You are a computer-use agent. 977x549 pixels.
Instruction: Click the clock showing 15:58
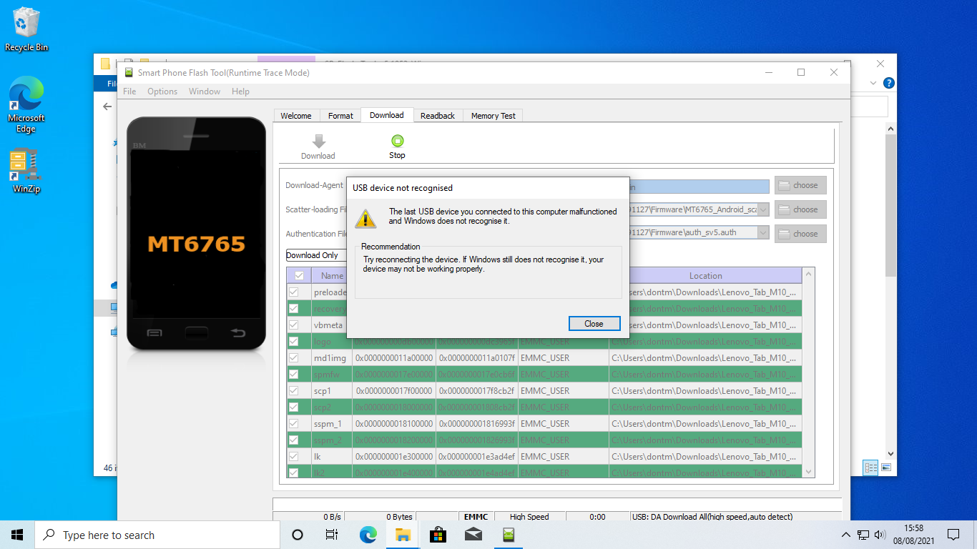913,528
